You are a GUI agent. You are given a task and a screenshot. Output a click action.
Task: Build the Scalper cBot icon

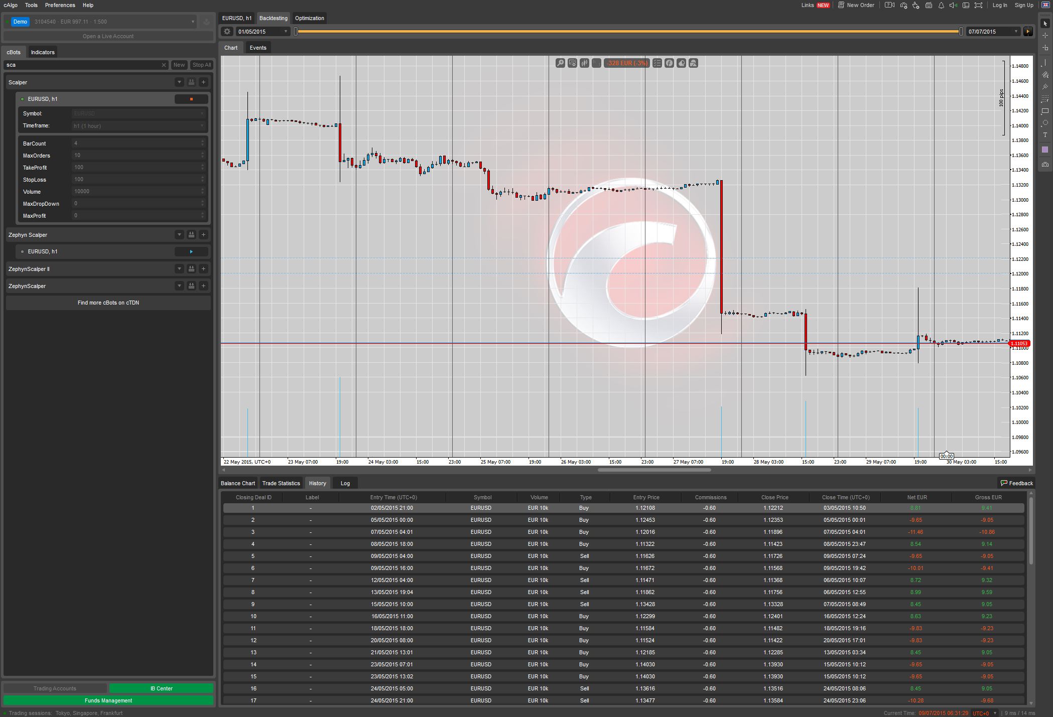[191, 82]
